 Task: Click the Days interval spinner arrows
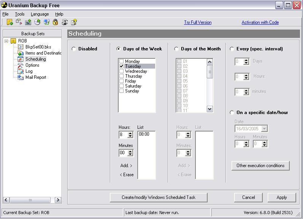click(x=246, y=62)
